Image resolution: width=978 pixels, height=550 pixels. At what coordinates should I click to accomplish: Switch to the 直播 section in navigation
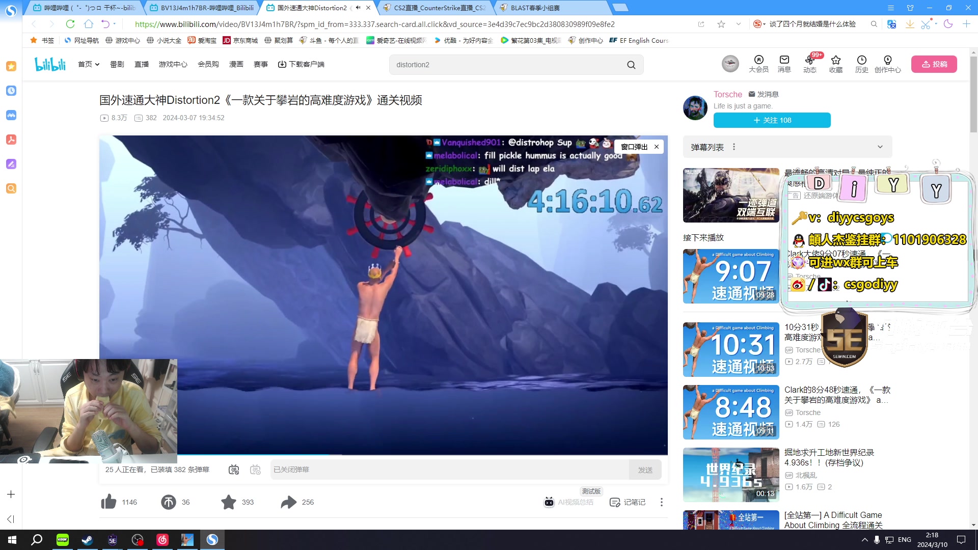[141, 64]
